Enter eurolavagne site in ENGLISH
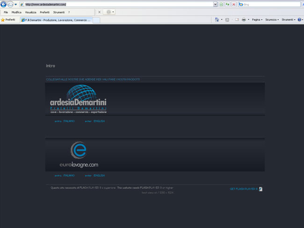This screenshot has width=304, height=228. (x=95, y=176)
